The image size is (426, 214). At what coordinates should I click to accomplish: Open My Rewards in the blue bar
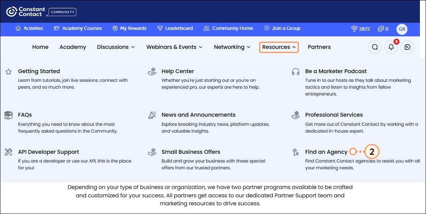click(x=130, y=28)
